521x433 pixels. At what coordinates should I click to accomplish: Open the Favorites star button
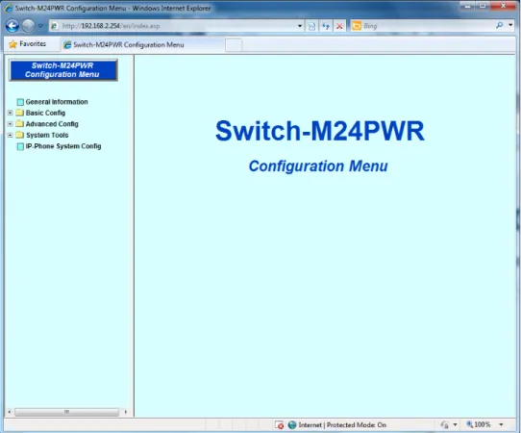28,44
